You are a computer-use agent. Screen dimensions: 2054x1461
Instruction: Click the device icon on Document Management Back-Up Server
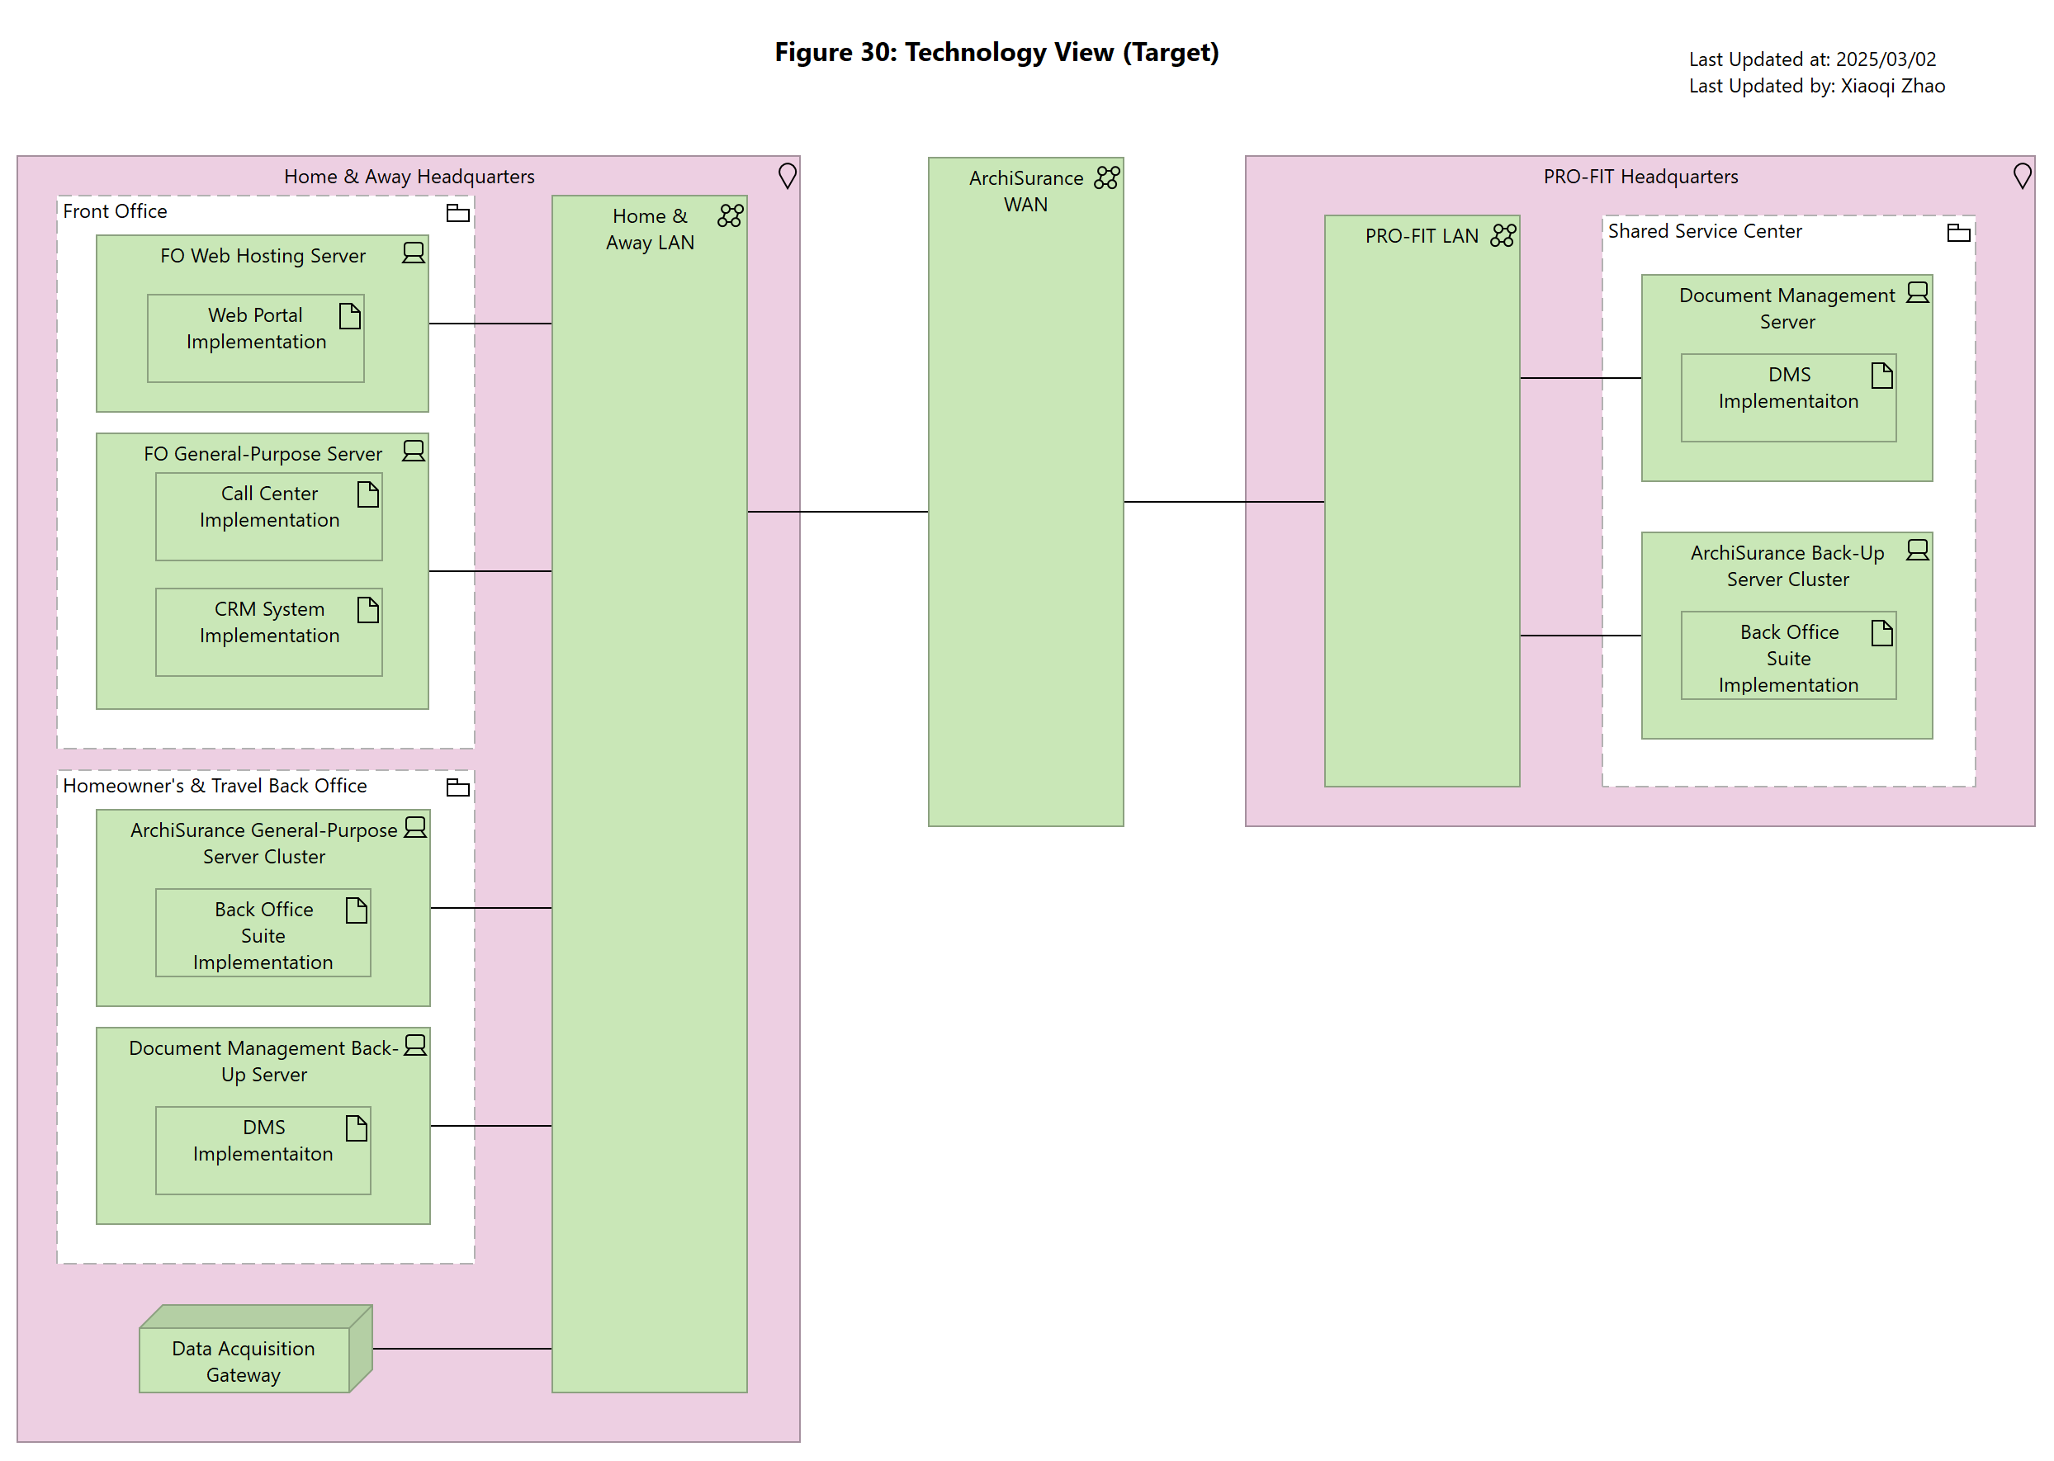[414, 1044]
